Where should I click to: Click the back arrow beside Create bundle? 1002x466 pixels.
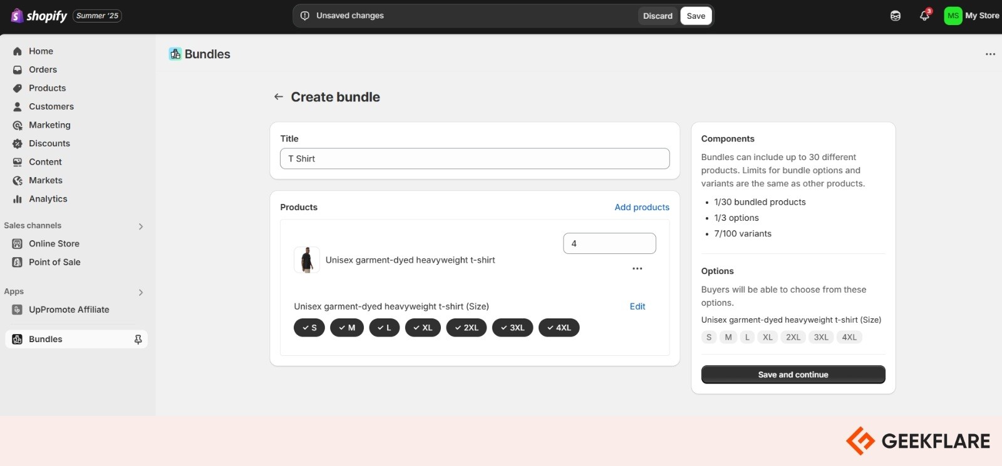coord(279,97)
